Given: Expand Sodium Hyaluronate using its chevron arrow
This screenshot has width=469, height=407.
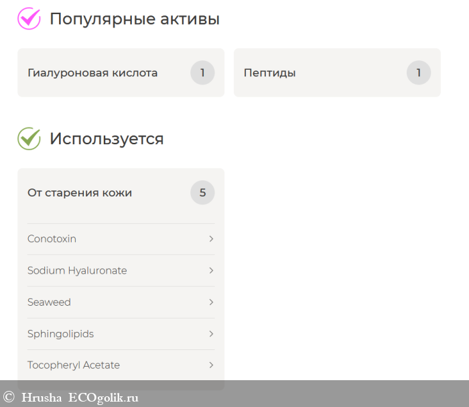Looking at the screenshot, I should (211, 271).
